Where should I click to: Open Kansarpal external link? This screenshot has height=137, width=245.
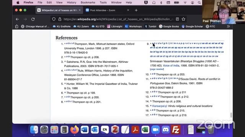(160, 106)
